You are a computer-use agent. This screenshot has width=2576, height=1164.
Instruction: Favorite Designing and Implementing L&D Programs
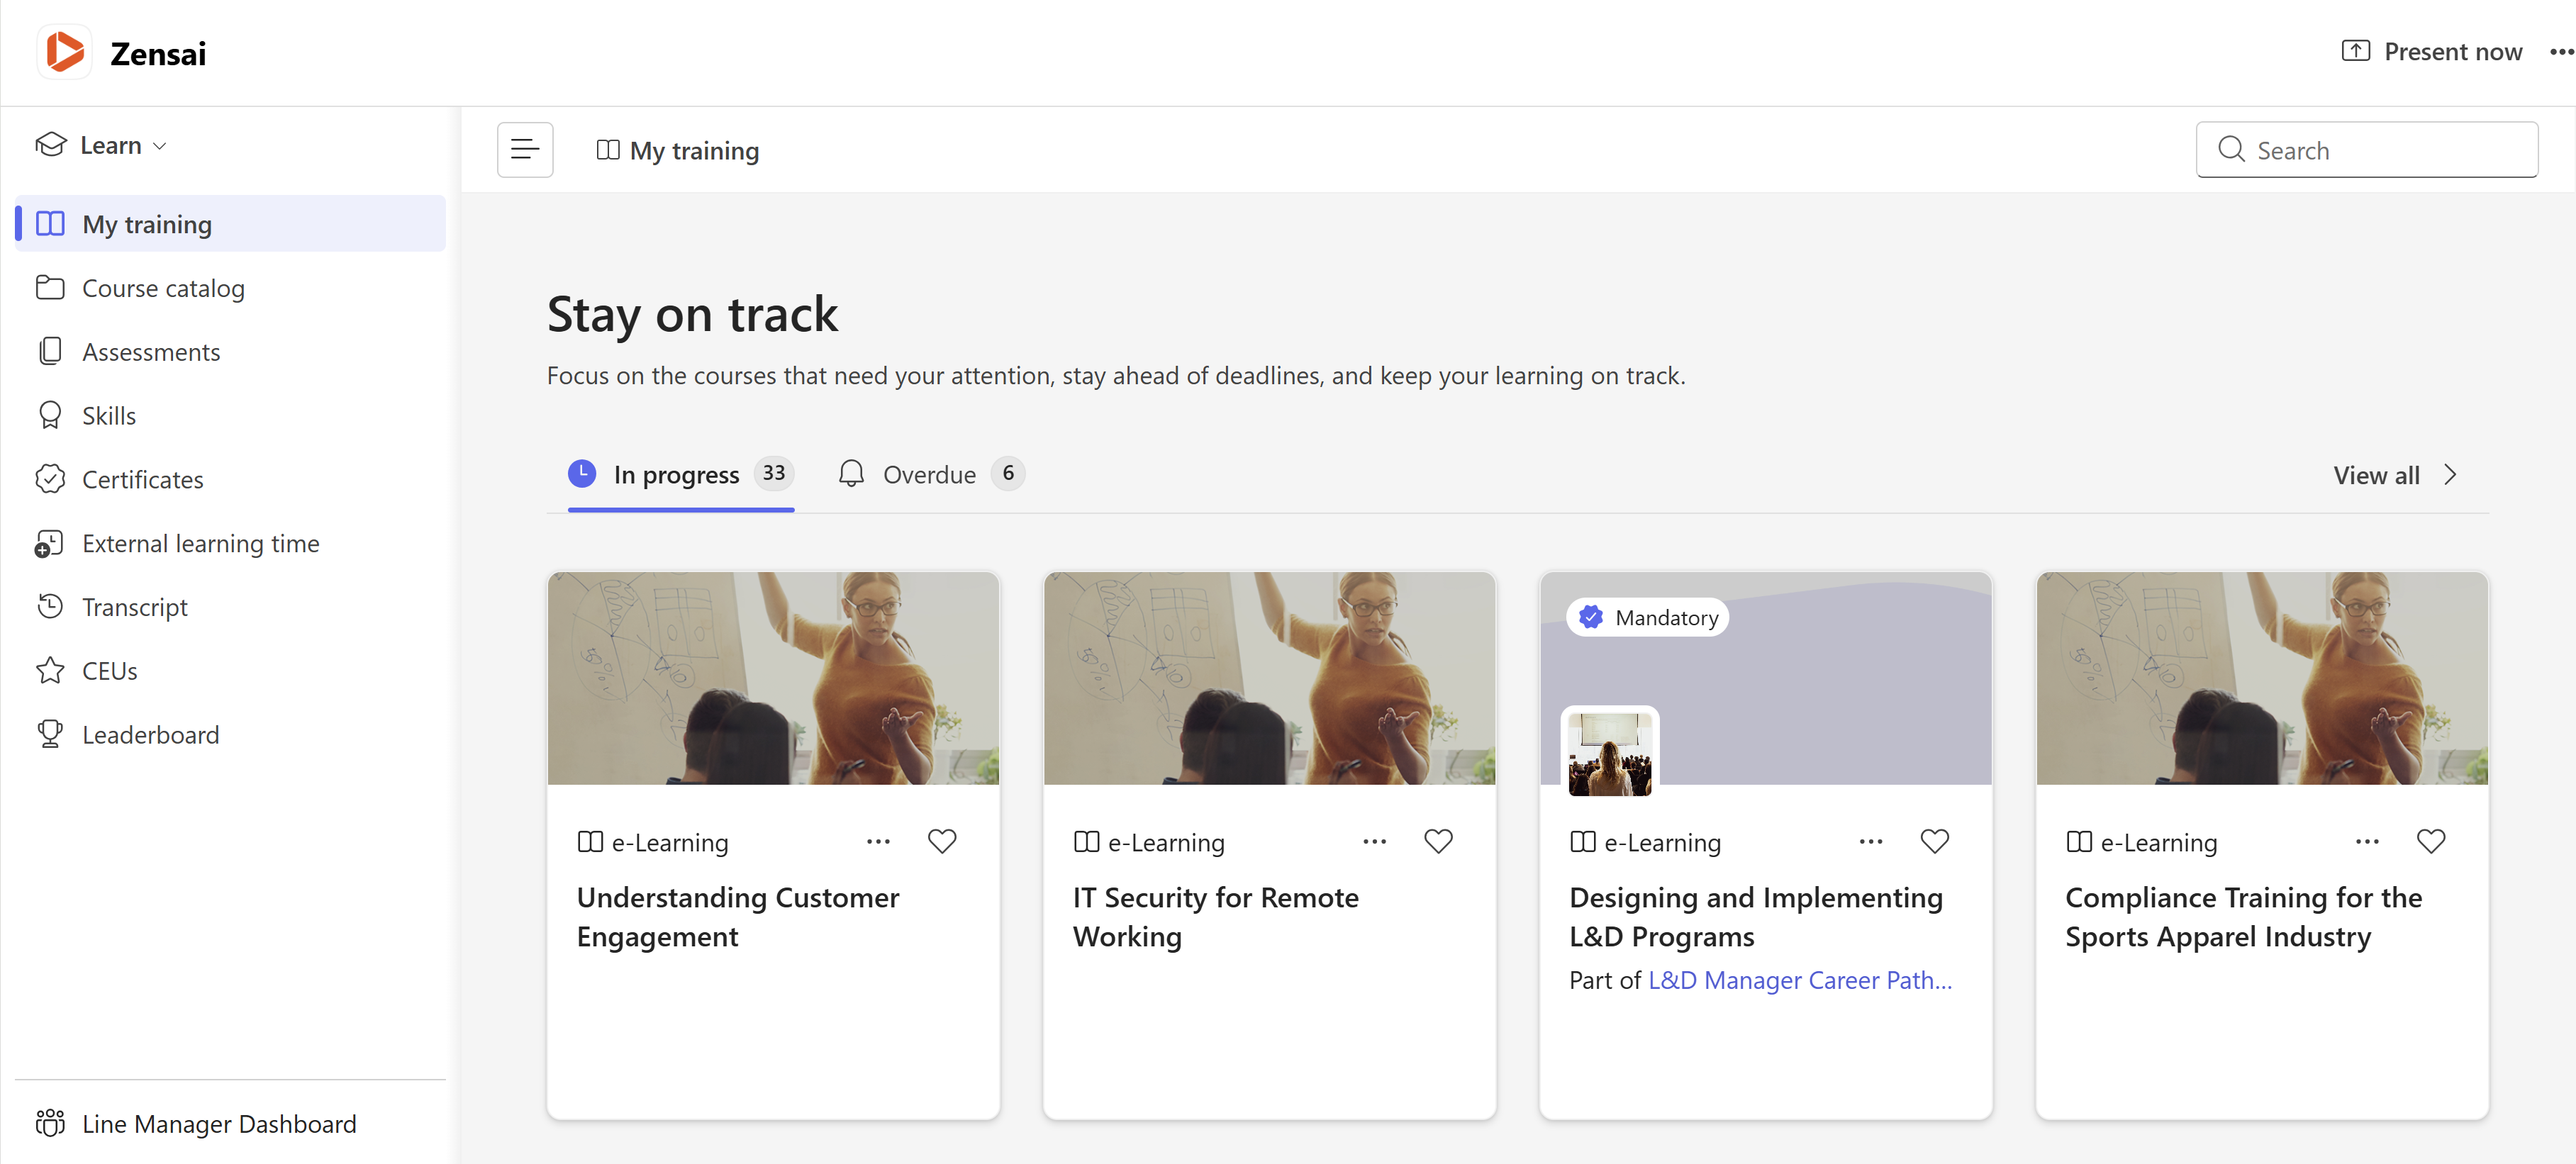tap(1934, 842)
